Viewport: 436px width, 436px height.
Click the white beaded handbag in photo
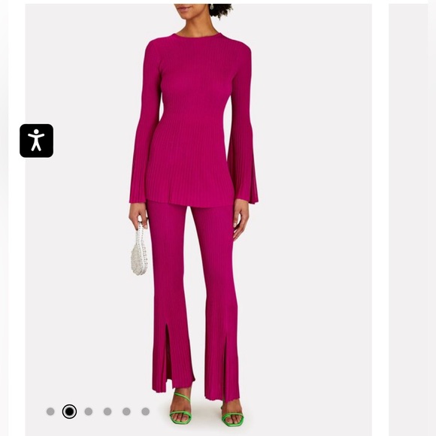139,250
